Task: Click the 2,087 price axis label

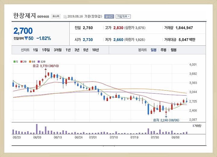Action: (x=193, y=120)
